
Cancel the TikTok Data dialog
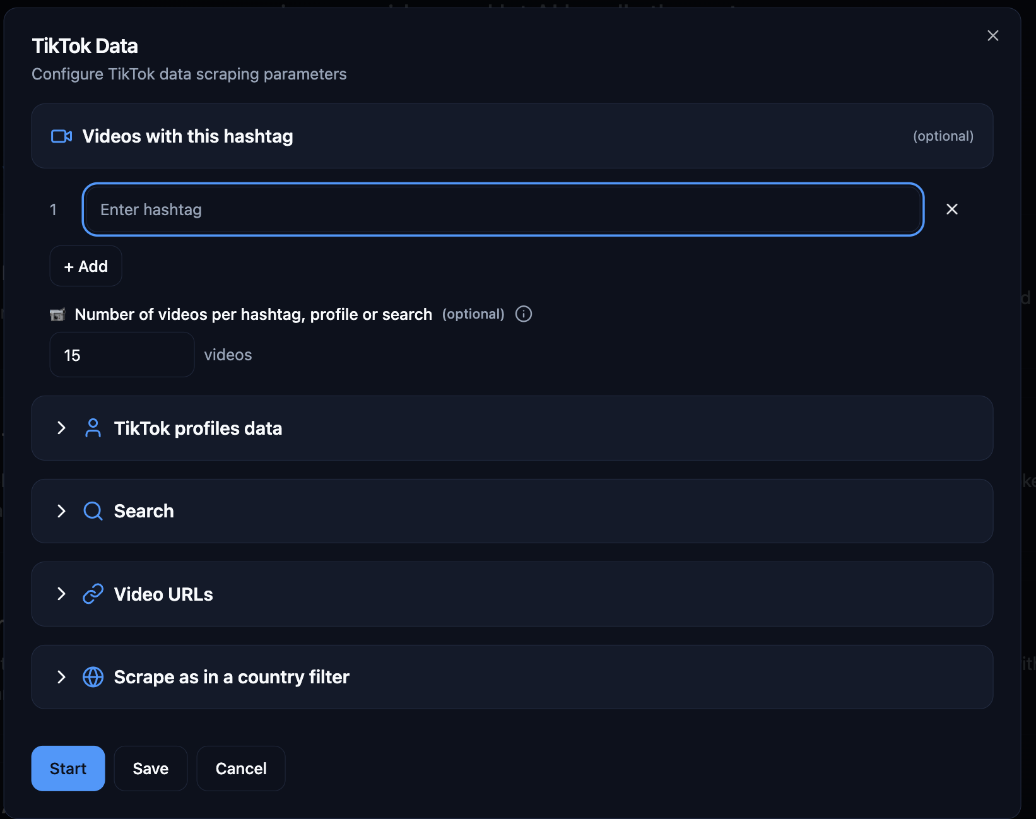coord(240,768)
